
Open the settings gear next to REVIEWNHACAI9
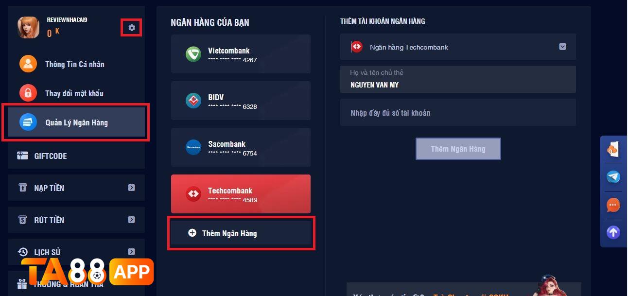click(x=131, y=28)
